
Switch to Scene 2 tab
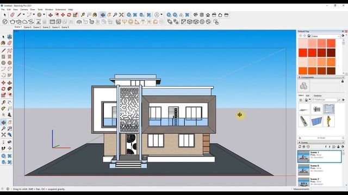pos(37,27)
